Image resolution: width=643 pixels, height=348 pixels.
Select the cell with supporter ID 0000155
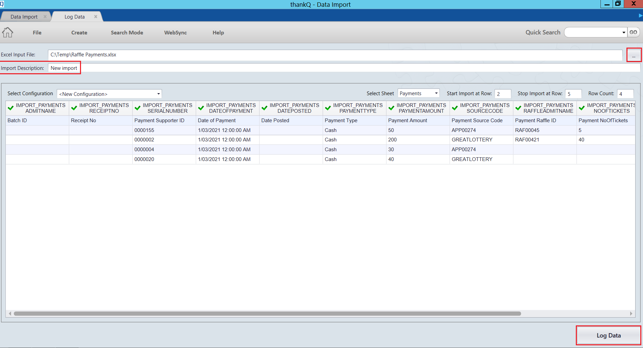tap(164, 130)
